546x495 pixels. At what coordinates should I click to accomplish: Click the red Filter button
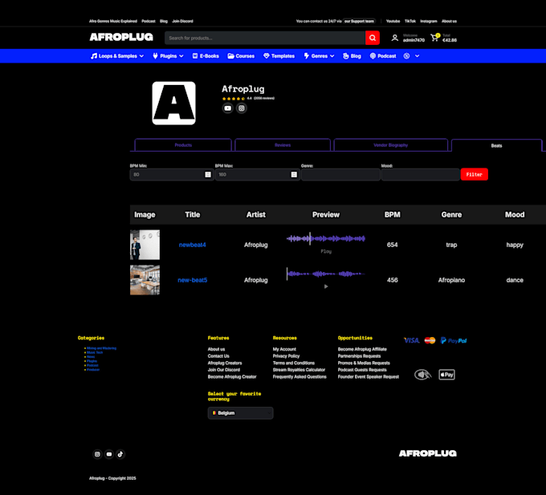click(x=475, y=174)
